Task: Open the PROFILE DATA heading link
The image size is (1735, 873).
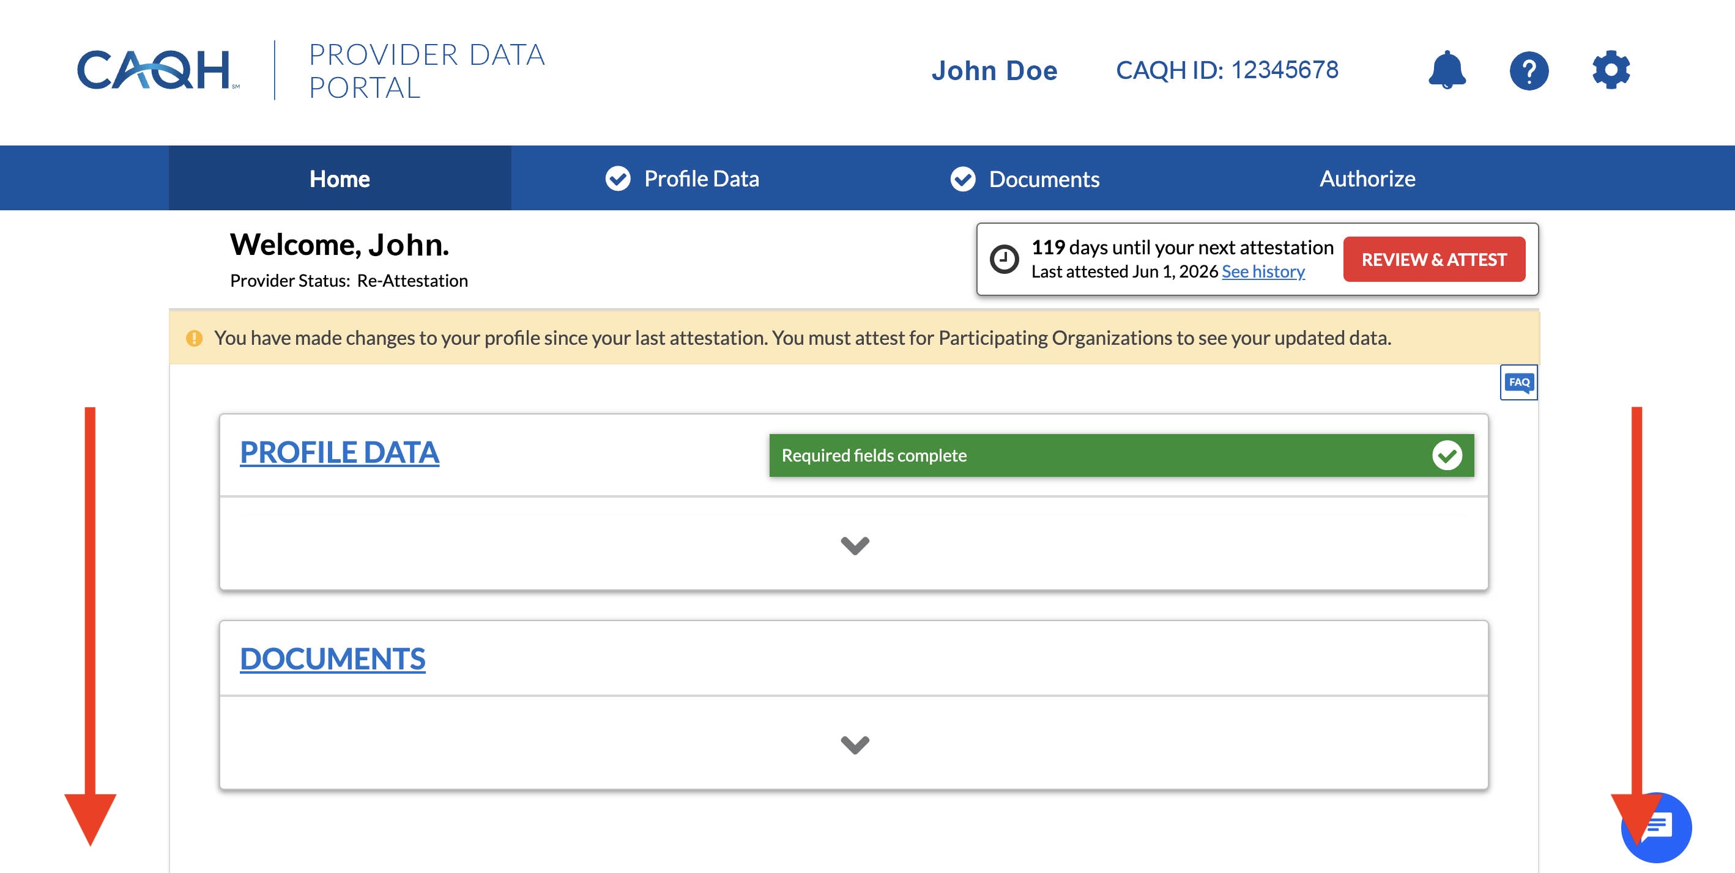Action: 340,452
